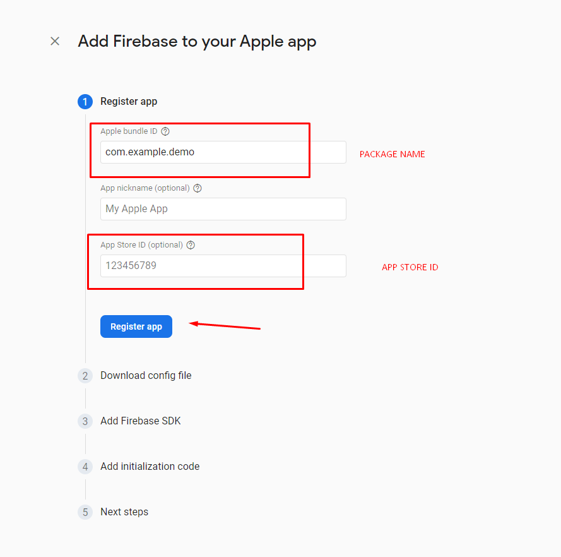Focus the Apple bundle ID field
The width and height of the screenshot is (561, 557).
223,152
